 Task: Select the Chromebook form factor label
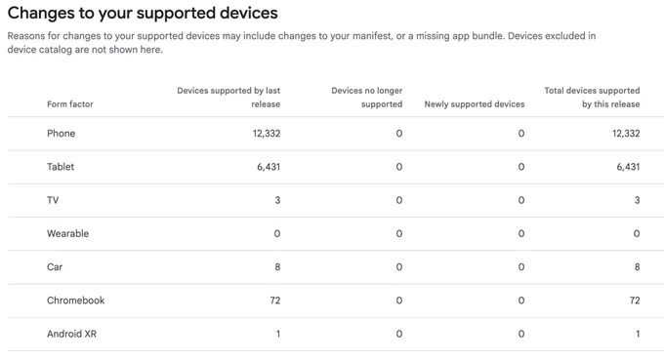(x=76, y=300)
